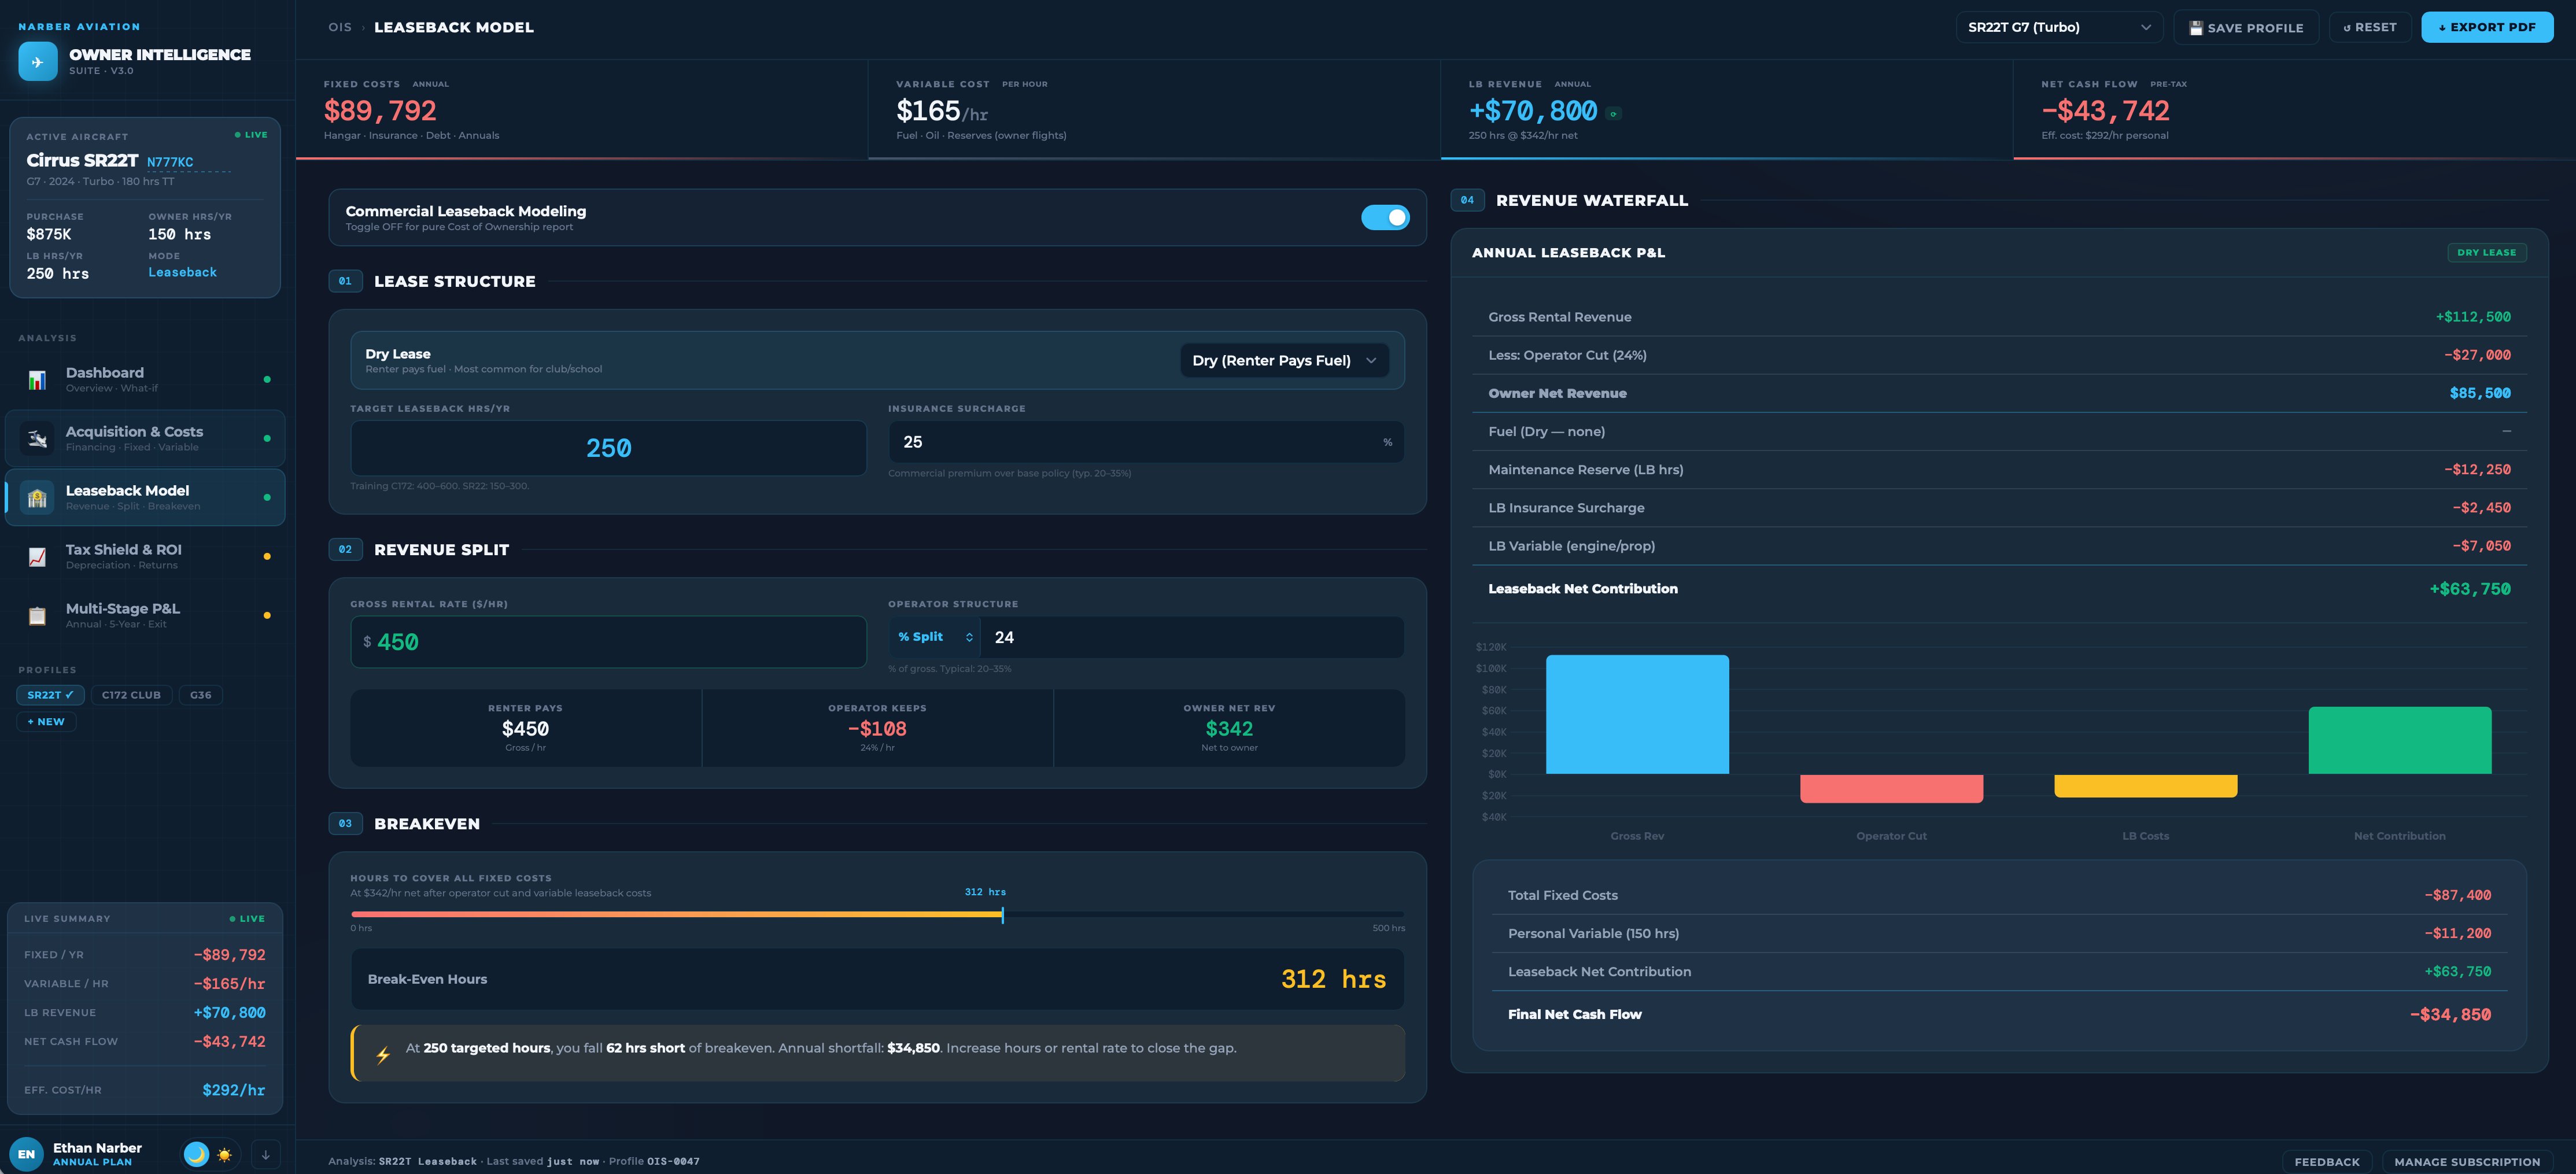The height and width of the screenshot is (1174, 2576).
Task: Click the Multi-Stage P&L clipboard icon
Action: [37, 616]
